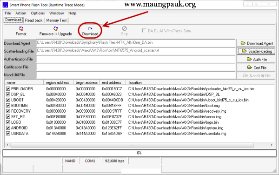The height and width of the screenshot is (175, 279).
Task: Click the Scatter-loading File path field
Action: coord(136,51)
